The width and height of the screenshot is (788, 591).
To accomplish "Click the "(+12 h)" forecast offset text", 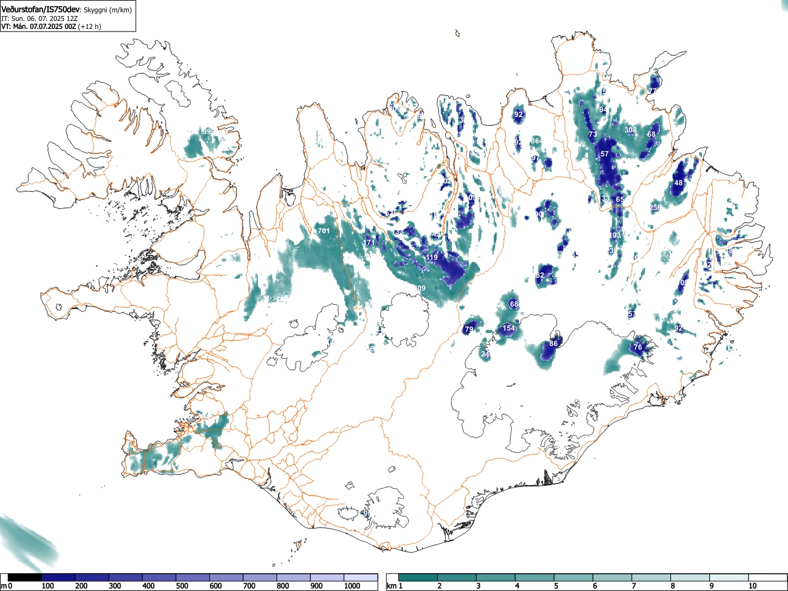I will coord(89,26).
